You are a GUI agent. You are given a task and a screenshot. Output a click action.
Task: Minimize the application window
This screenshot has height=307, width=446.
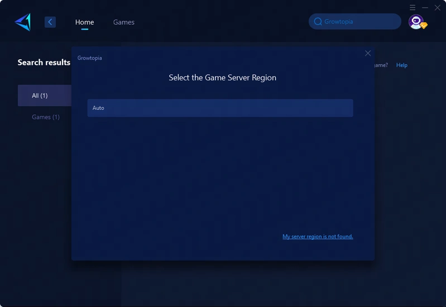tap(425, 7)
